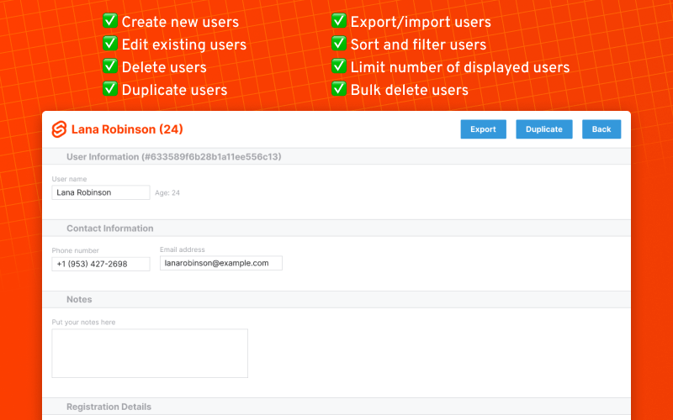
Task: Click the checkmark beside Create new users
Action: pos(109,22)
